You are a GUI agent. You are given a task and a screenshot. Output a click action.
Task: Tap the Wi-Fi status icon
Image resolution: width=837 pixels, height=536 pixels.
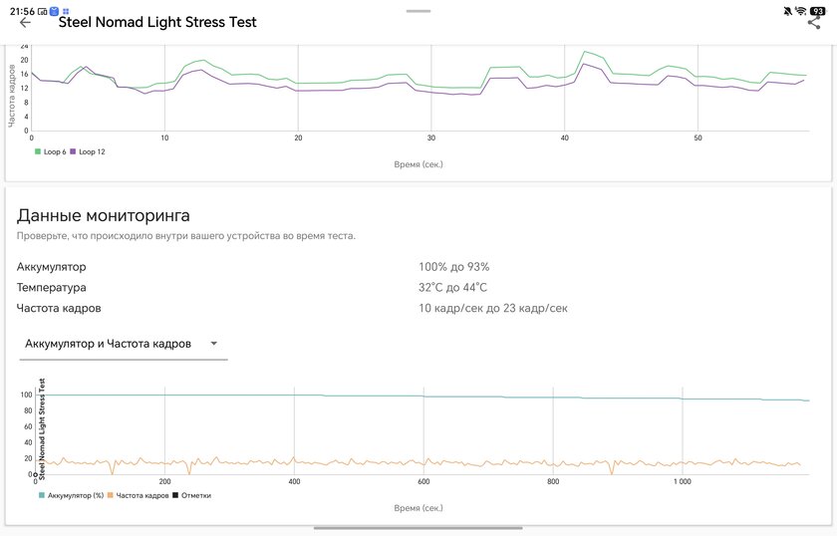[x=801, y=11]
